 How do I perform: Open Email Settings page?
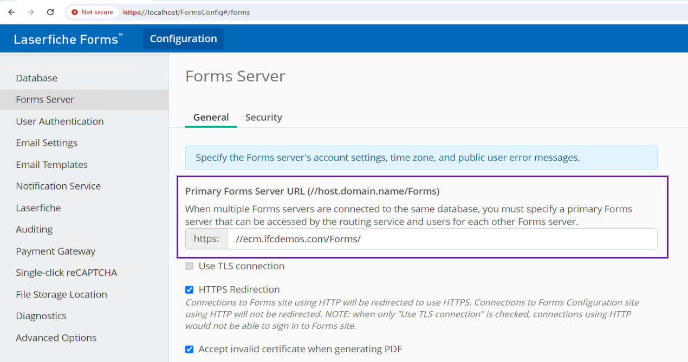click(x=47, y=143)
